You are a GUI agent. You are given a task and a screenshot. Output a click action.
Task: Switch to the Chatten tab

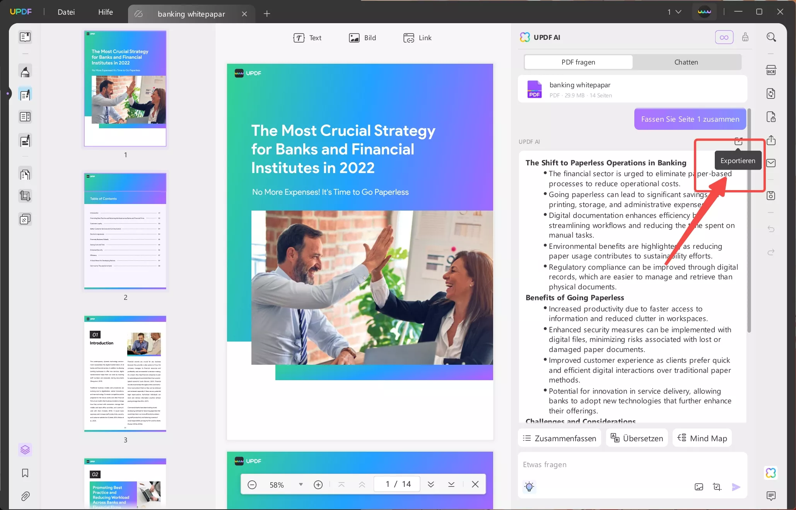[x=686, y=62]
